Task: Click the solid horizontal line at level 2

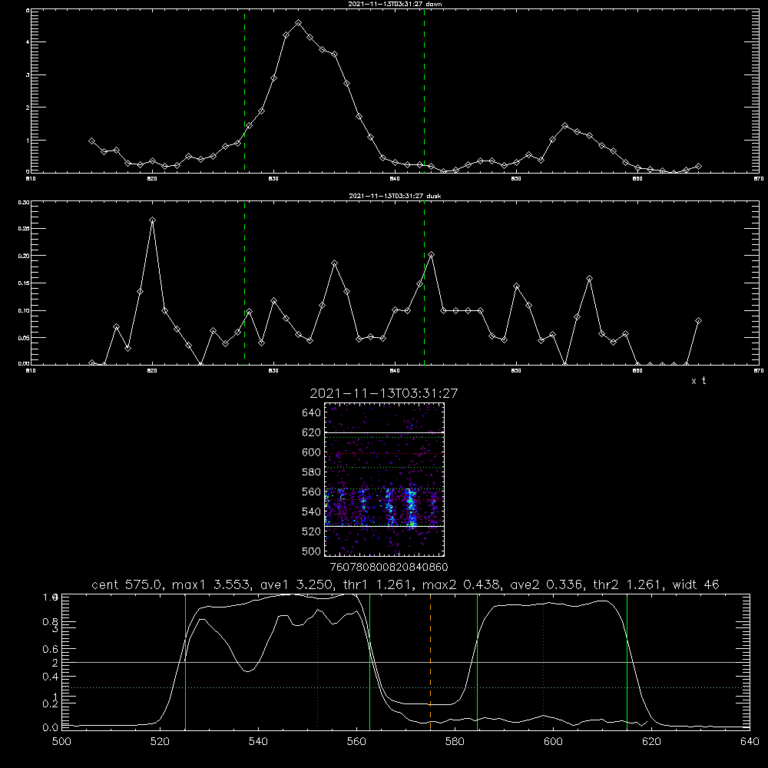Action: click(x=406, y=662)
